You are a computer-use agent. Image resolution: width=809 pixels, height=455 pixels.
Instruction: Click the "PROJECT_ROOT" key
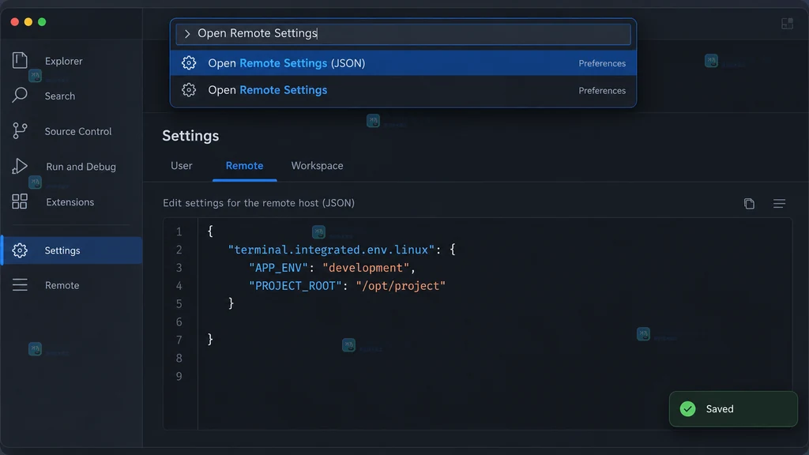295,286
